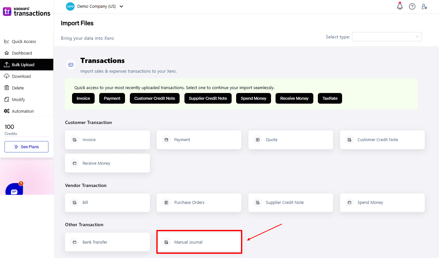The width and height of the screenshot is (439, 258).
Task: Expand the Demo Company (US) company switcher
Action: (121, 6)
